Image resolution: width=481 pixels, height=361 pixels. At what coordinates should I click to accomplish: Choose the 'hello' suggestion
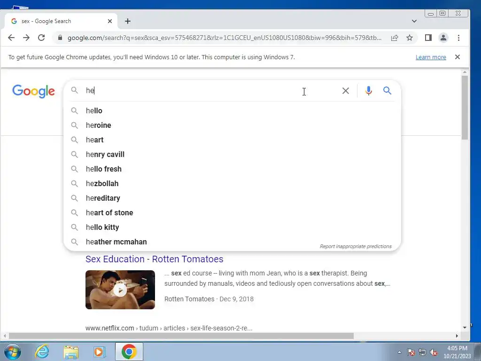click(x=232, y=110)
